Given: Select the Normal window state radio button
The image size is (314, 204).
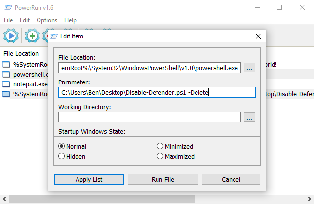Looking at the screenshot, I should pos(62,146).
